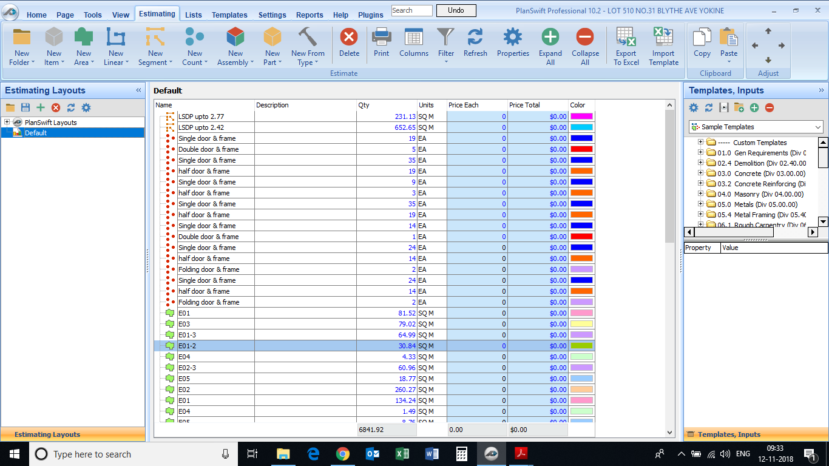Open the Filter funnel tool
This screenshot has height=466, width=829.
[446, 38]
